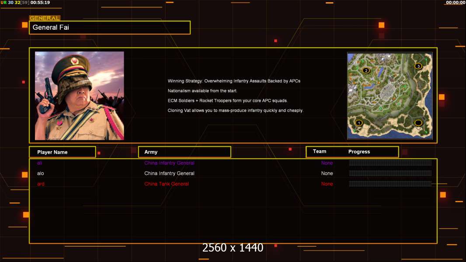Click the Army column header
Screen dimensions: 466x262
coord(184,152)
